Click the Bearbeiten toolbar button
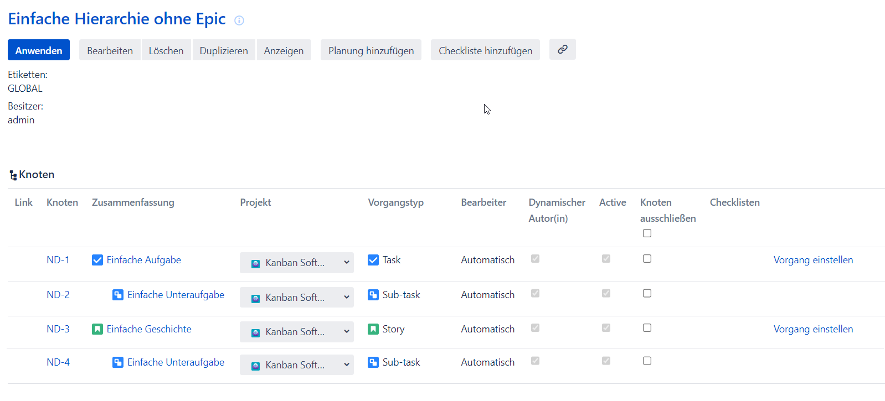 [110, 50]
